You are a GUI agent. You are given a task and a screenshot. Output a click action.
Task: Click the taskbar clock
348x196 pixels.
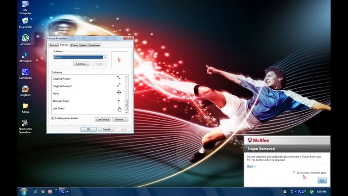coord(321,192)
